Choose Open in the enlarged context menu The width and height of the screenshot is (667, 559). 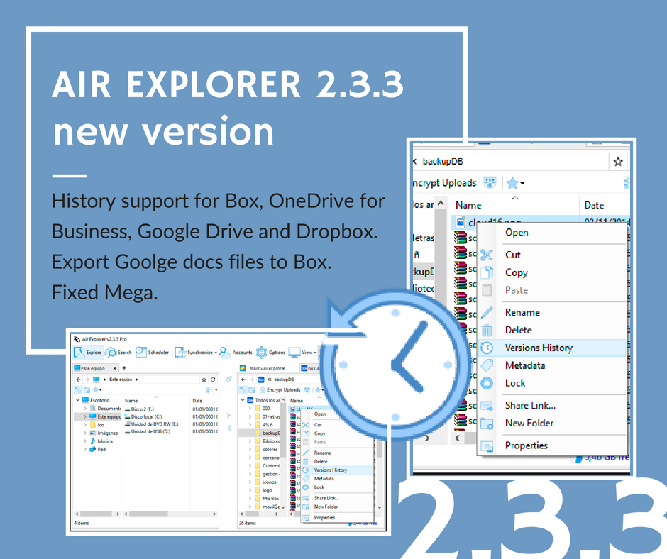(x=552, y=233)
